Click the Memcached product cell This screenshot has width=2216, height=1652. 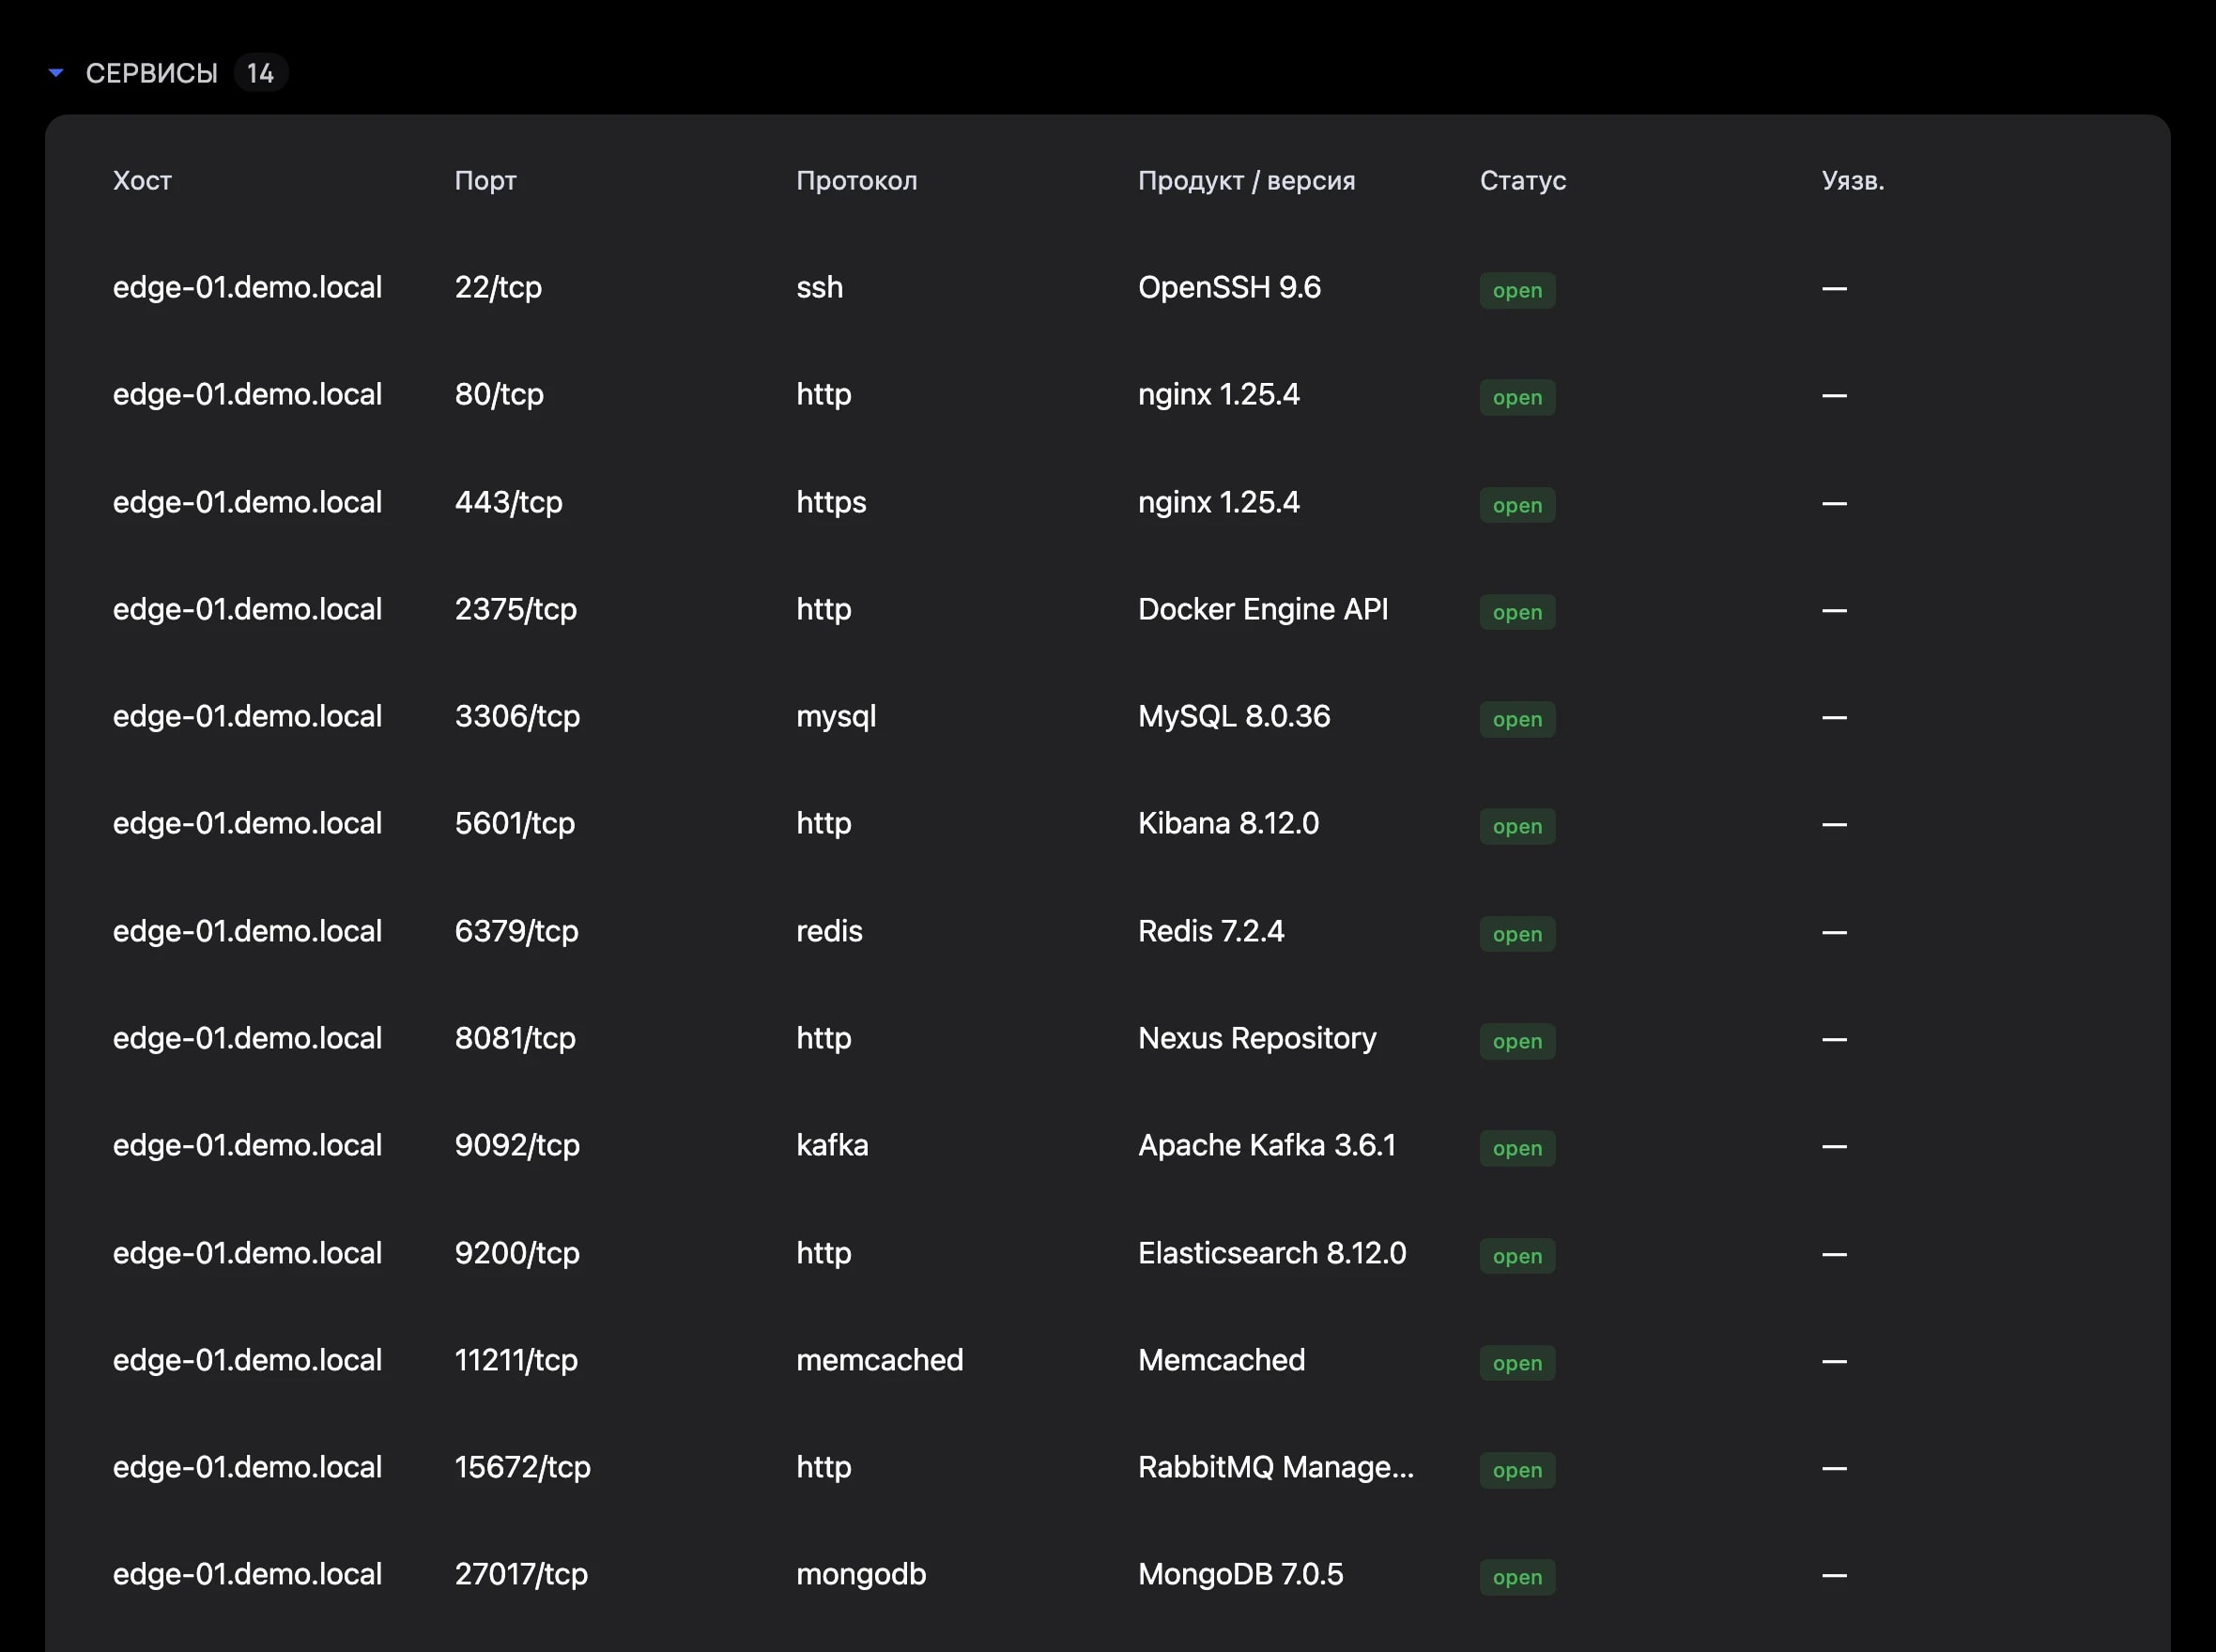1222,1360
